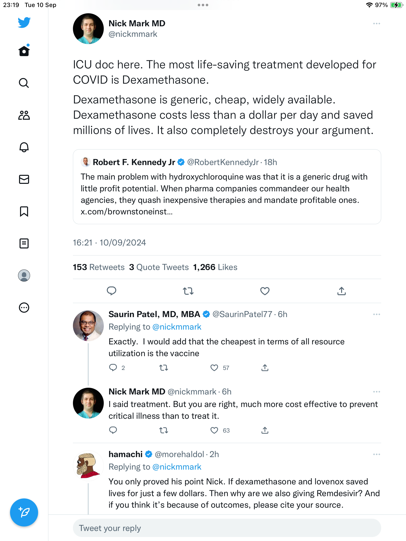Open the profile avatar in sidebar
The width and height of the screenshot is (406, 541).
tap(24, 276)
